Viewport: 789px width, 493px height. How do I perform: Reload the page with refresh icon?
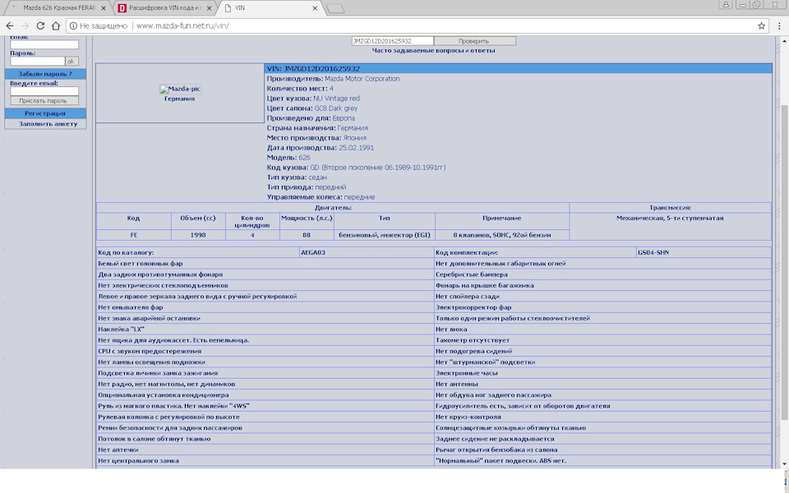40,25
